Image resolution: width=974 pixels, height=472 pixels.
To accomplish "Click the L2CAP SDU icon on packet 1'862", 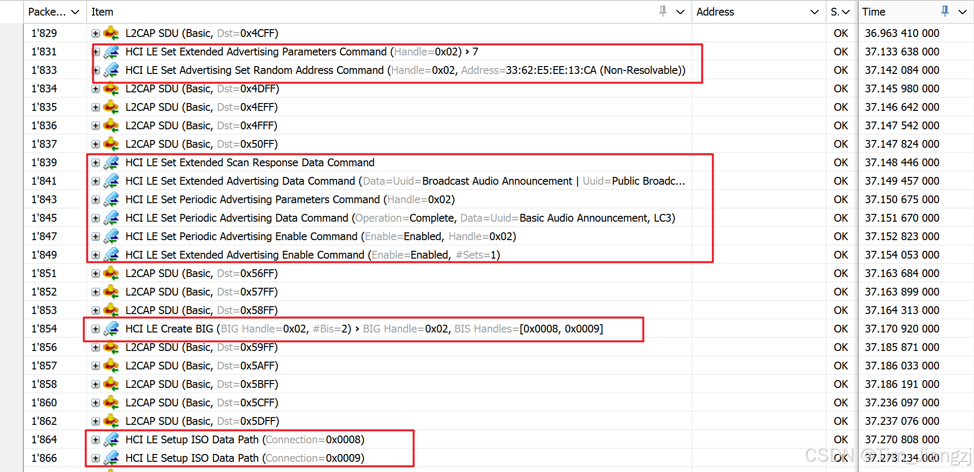I will pos(111,421).
